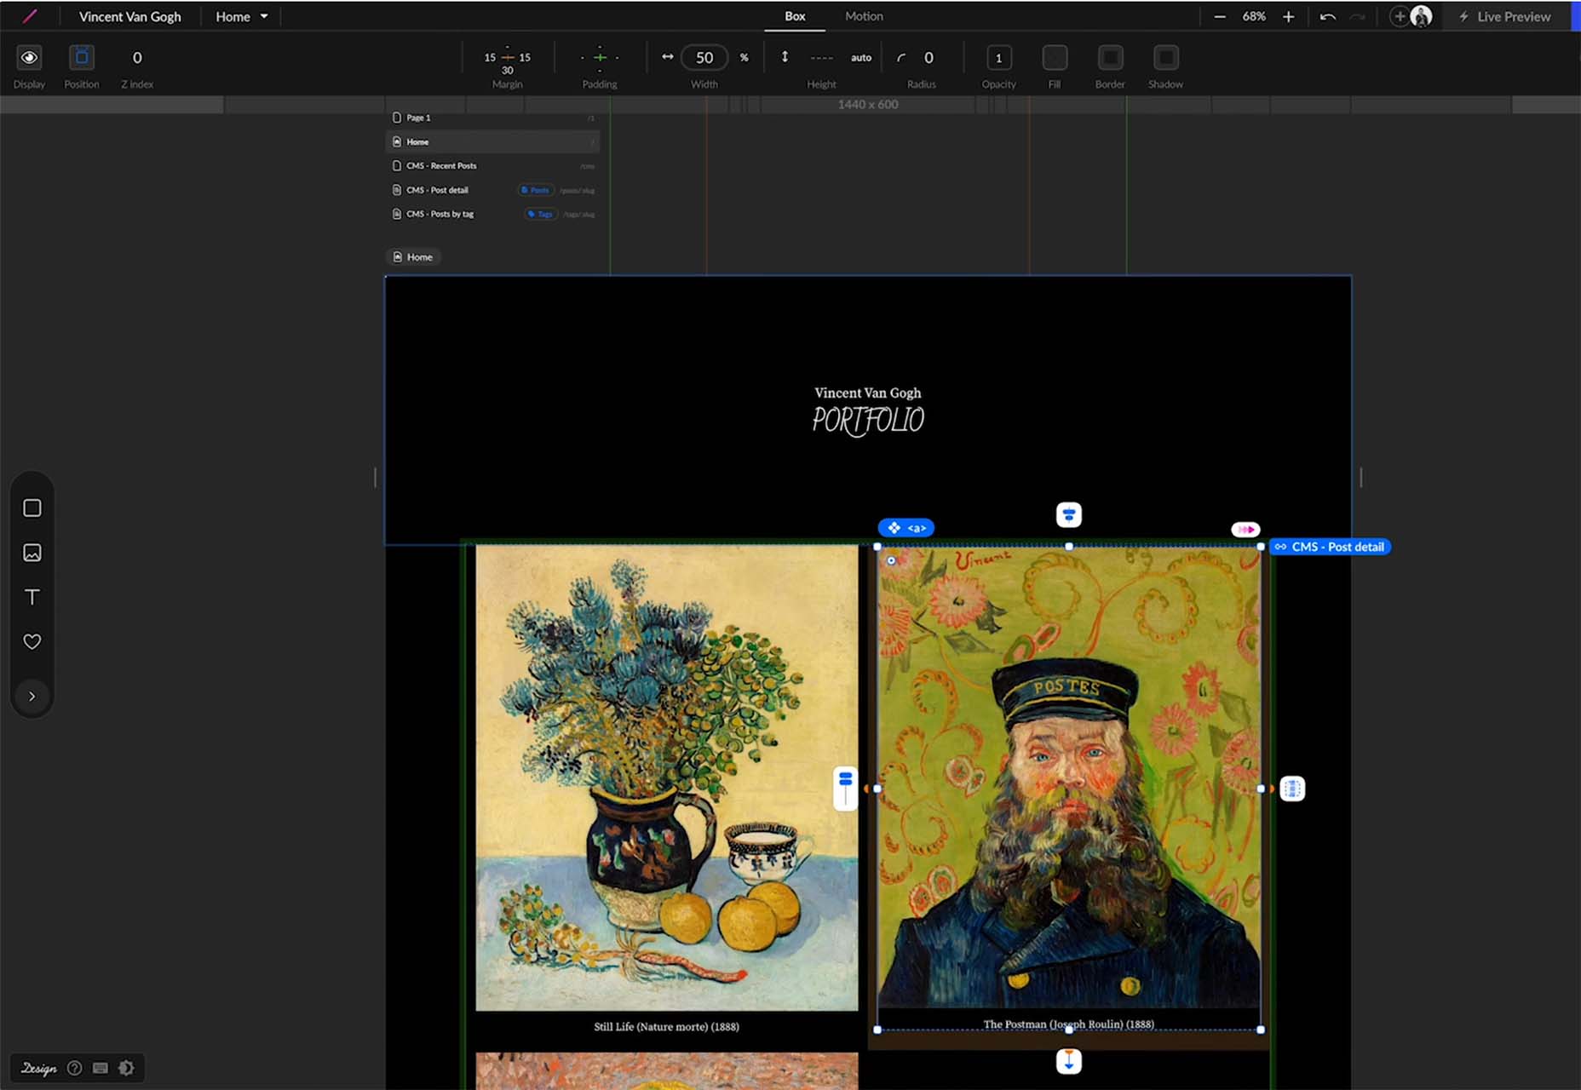Click the 1440 x 600 size label
Image resolution: width=1581 pixels, height=1090 pixels.
click(x=868, y=105)
